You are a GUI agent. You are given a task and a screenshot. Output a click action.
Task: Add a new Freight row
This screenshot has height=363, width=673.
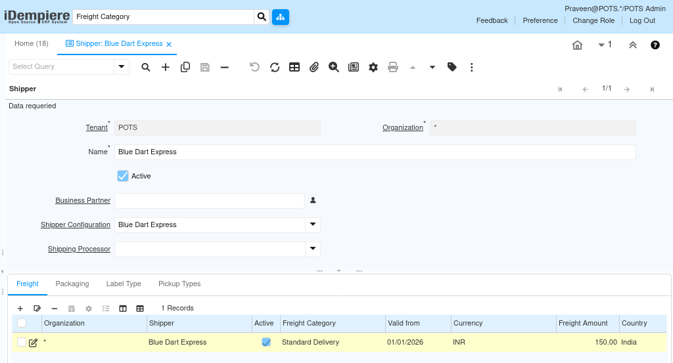coord(20,309)
